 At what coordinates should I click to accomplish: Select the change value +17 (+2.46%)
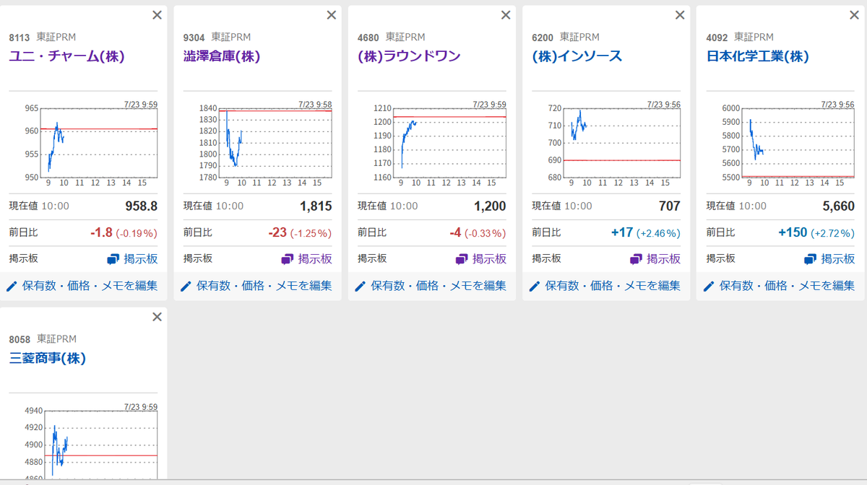pyautogui.click(x=646, y=233)
